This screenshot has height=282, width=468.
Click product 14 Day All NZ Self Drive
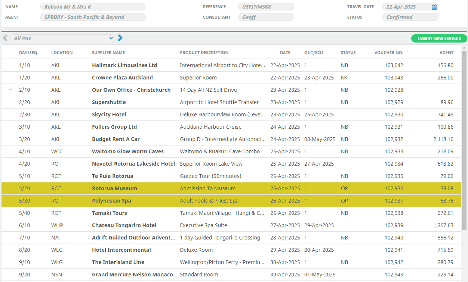point(208,90)
